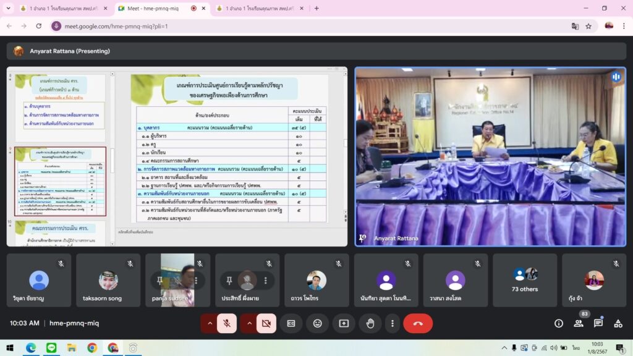Screen dimensions: 633x356
Task: Leave the call with red hang-up button
Action: [418, 323]
